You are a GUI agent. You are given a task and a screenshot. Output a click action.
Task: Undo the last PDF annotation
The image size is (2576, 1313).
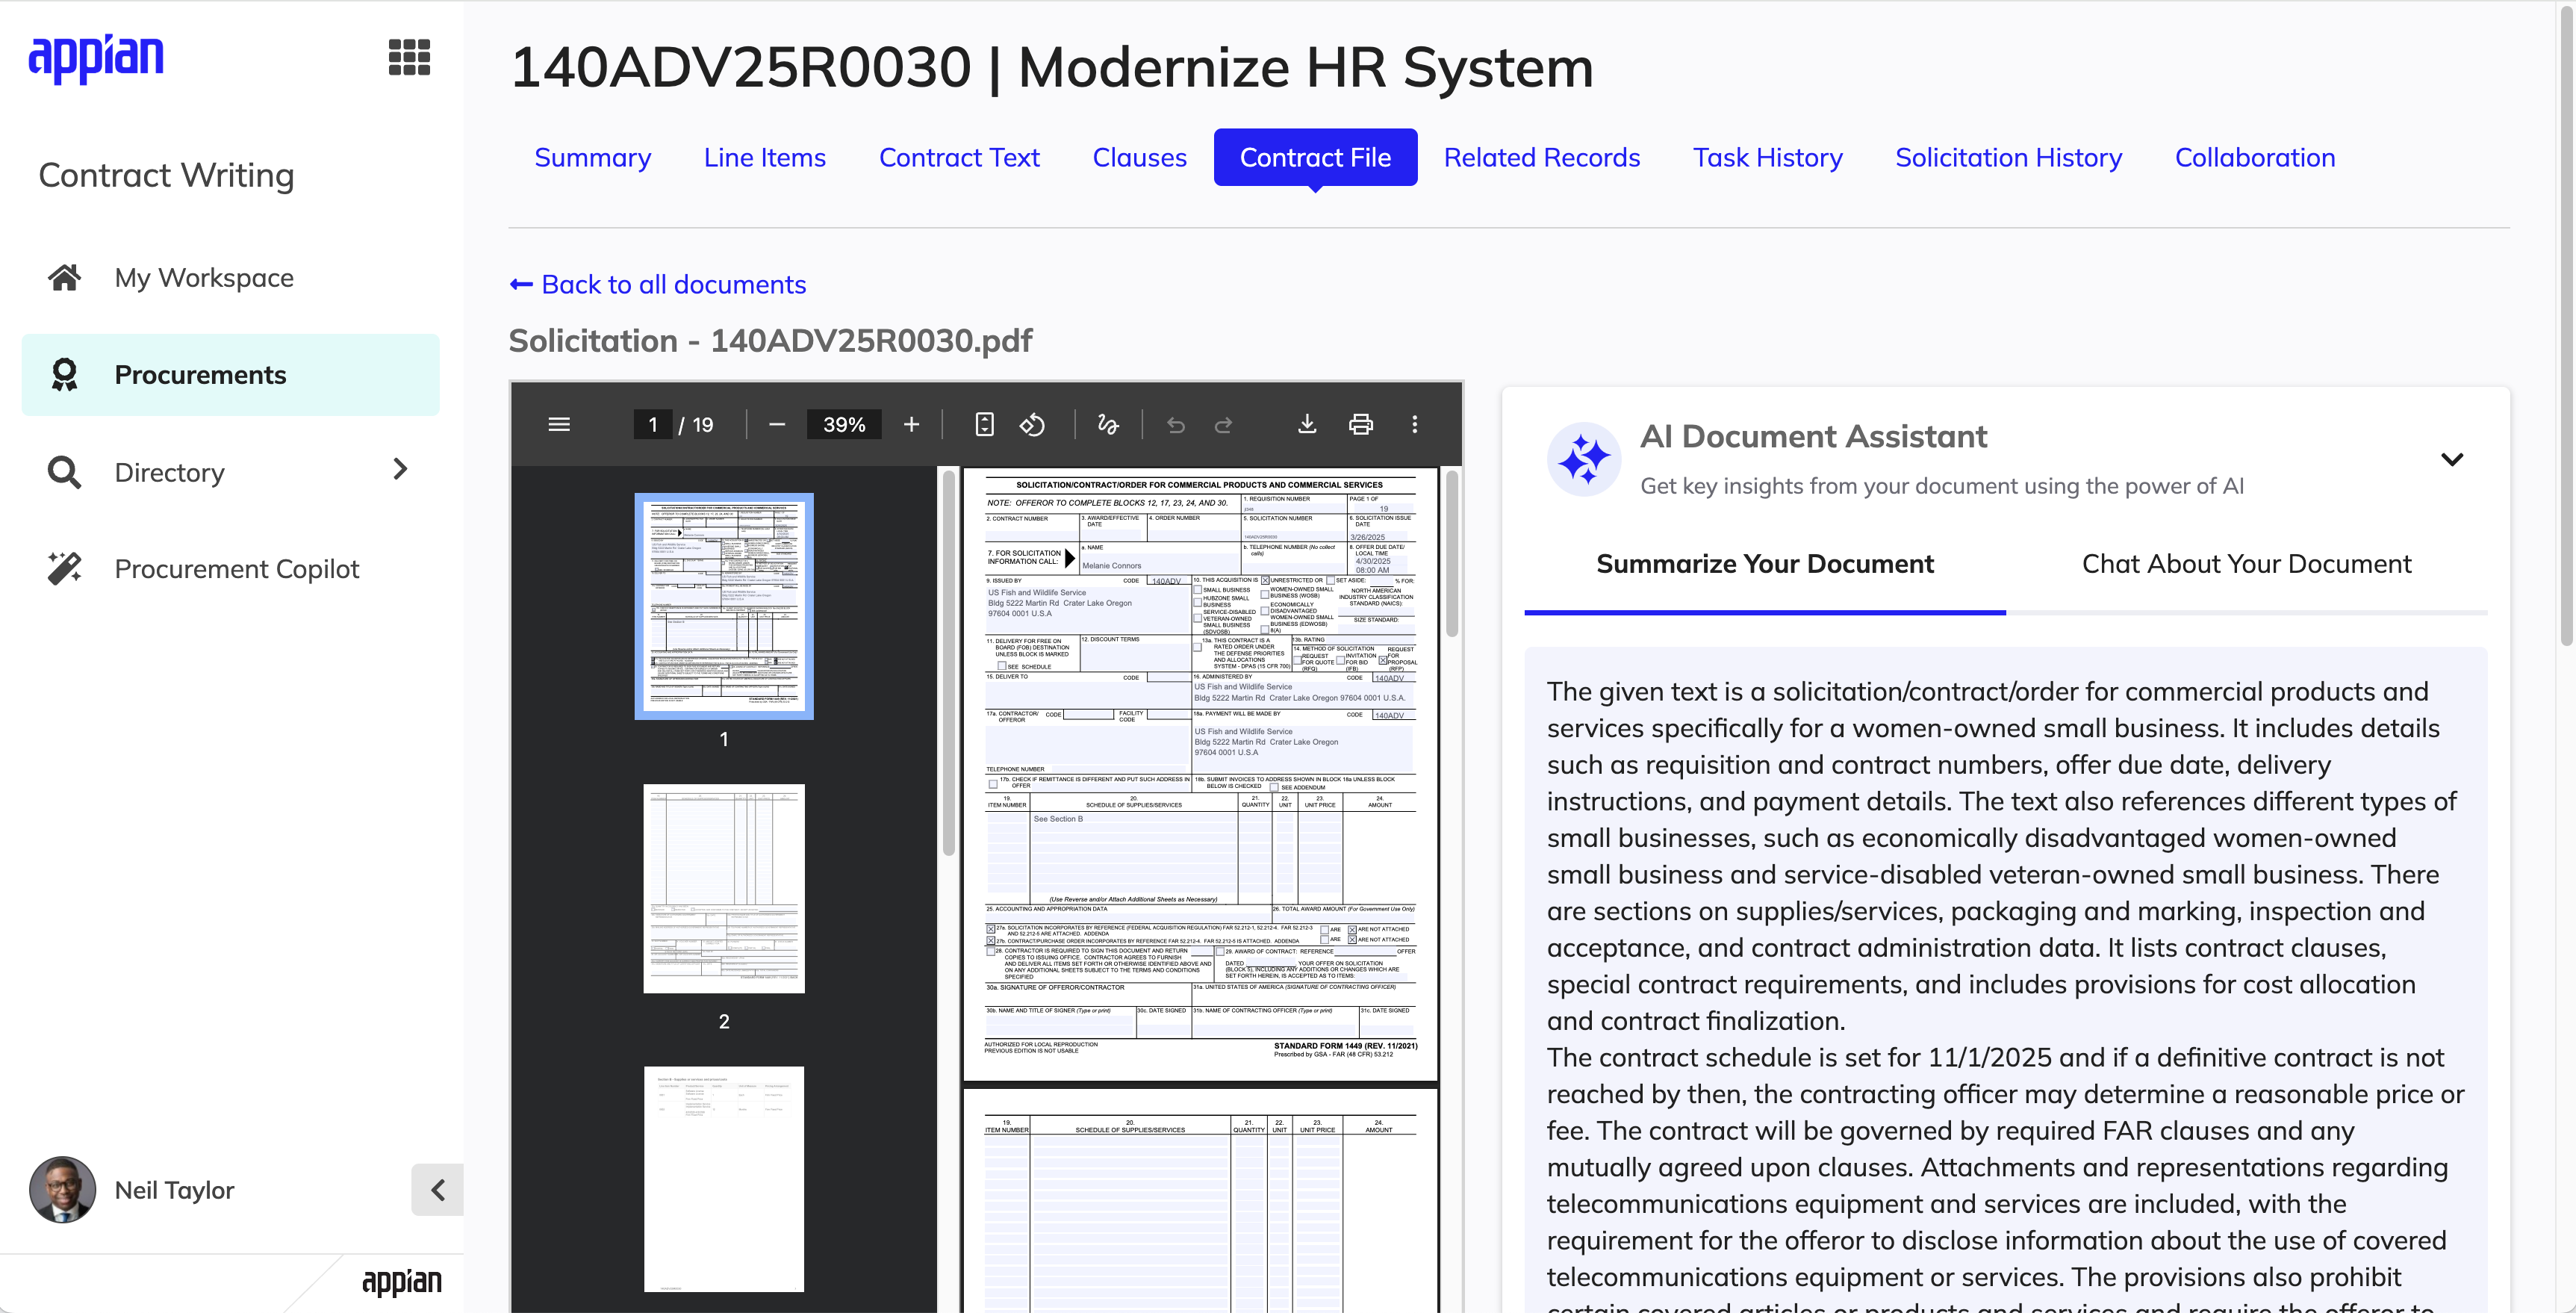[1176, 425]
